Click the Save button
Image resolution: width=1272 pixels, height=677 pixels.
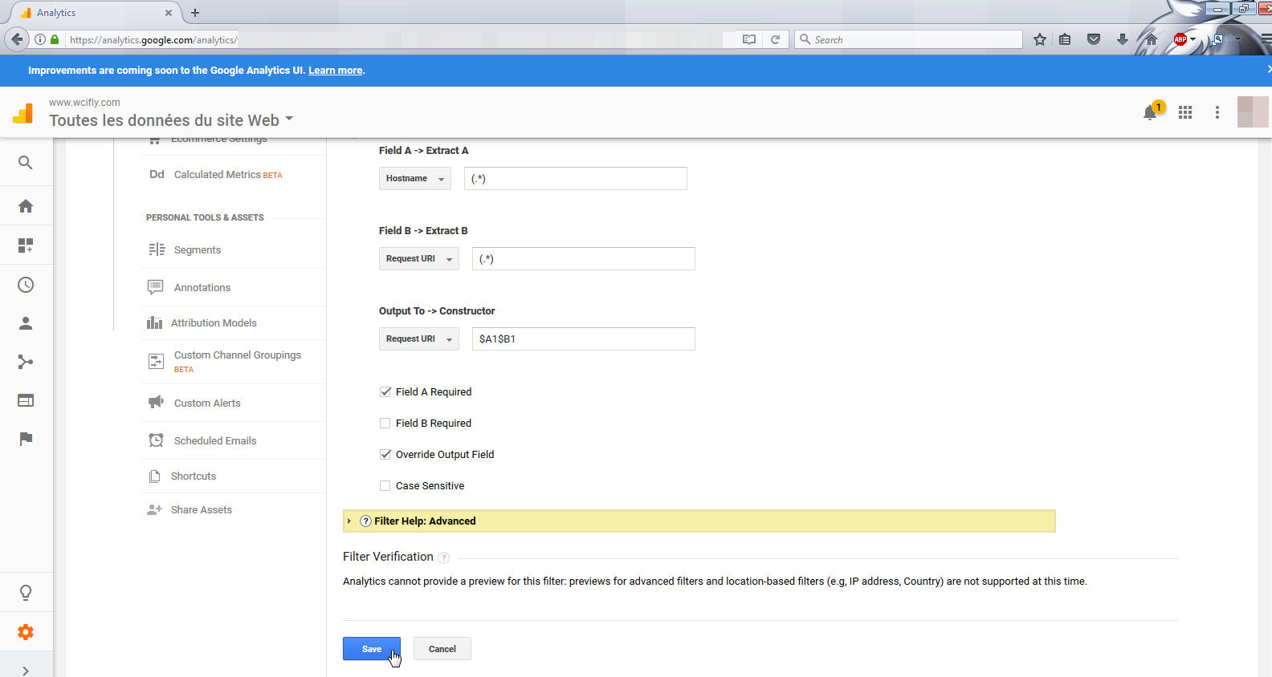(371, 649)
